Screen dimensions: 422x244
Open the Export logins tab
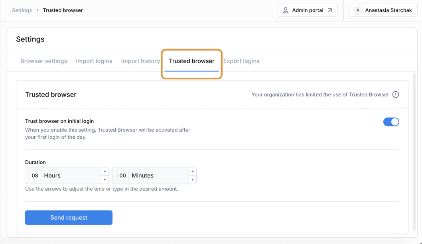coord(241,61)
